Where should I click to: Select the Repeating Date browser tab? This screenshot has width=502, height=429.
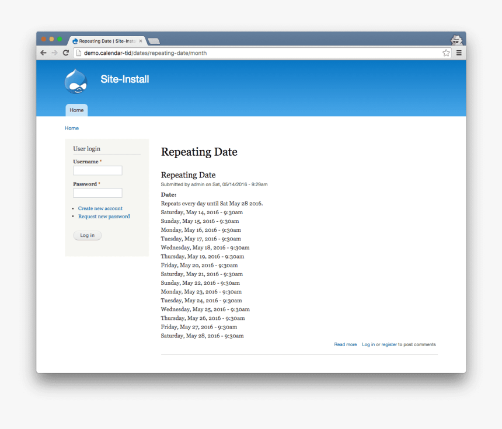click(107, 41)
